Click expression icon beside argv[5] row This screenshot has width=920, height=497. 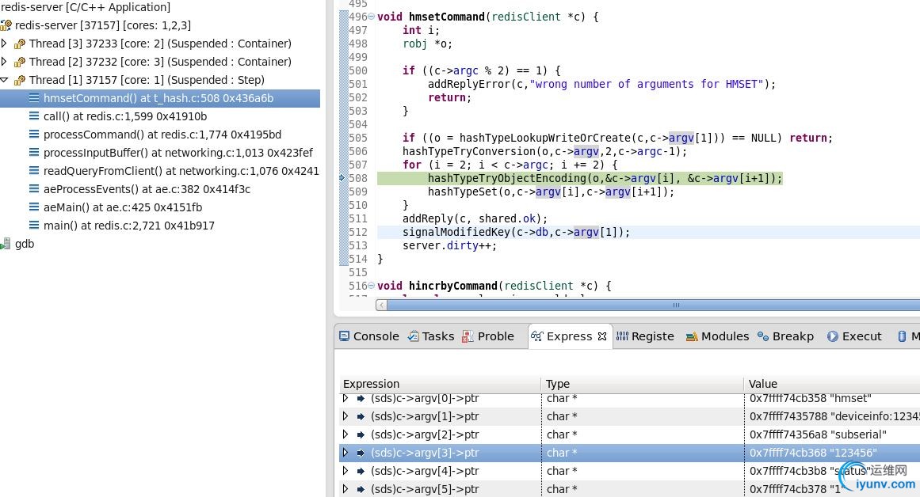coord(361,489)
